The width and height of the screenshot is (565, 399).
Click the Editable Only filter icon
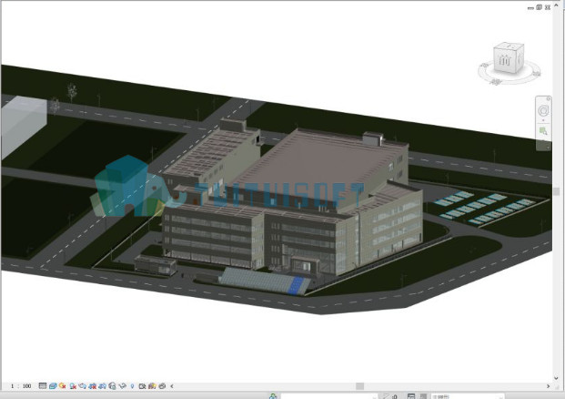click(386, 396)
